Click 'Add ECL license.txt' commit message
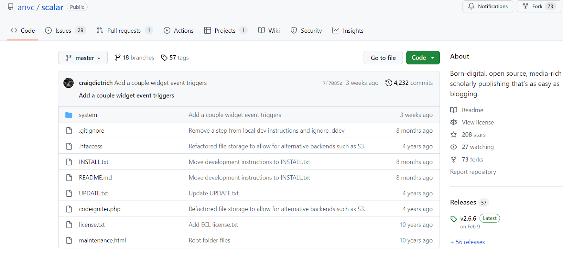 213,224
